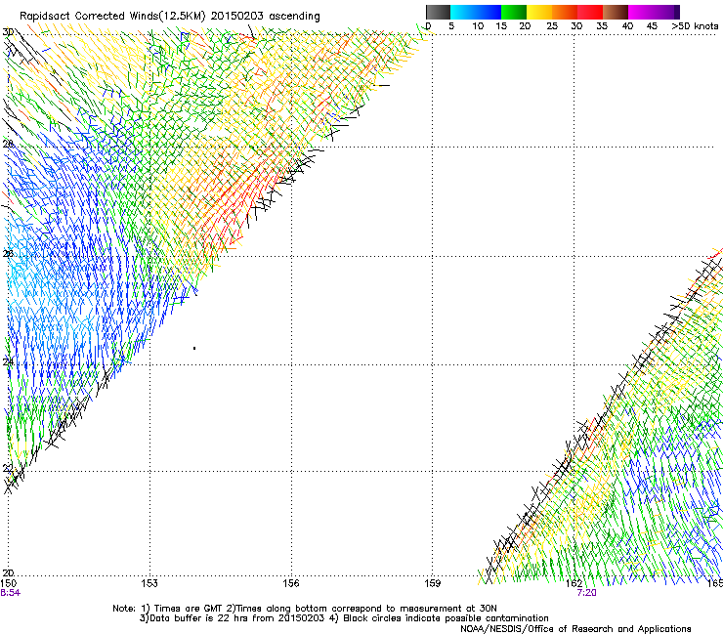The image size is (723, 635).
Task: Click the '20150203' date in the title
Action: pyautogui.click(x=237, y=17)
